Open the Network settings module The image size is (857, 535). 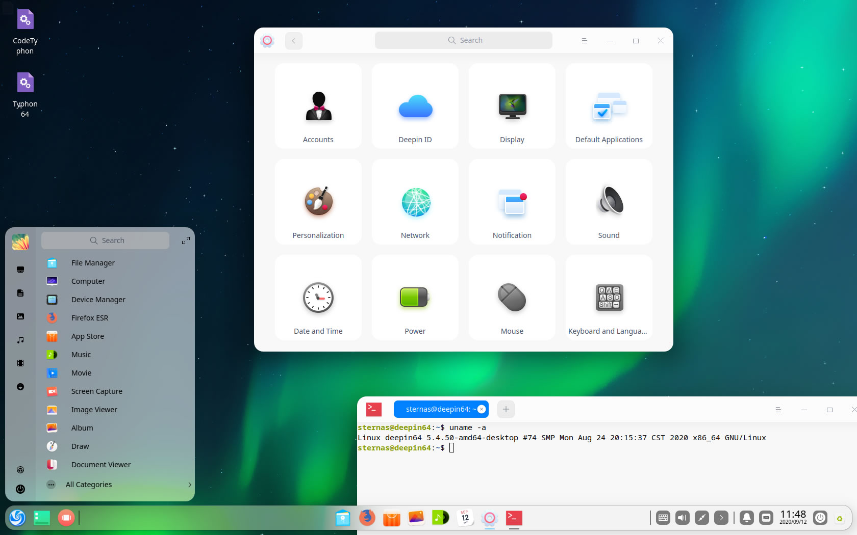[x=415, y=202]
